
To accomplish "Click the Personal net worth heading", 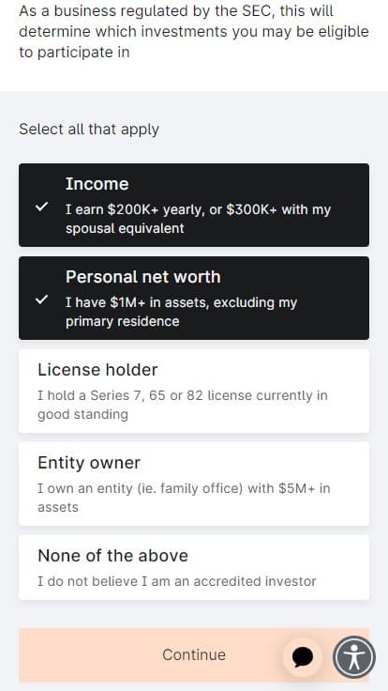I will tap(143, 277).
